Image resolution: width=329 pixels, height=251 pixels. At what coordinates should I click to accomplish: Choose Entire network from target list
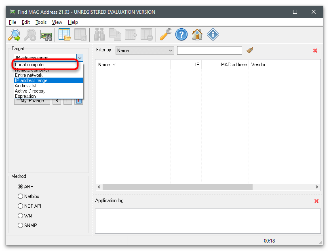click(49, 75)
